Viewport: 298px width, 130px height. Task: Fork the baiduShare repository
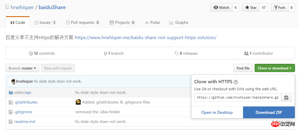[x=279, y=7]
